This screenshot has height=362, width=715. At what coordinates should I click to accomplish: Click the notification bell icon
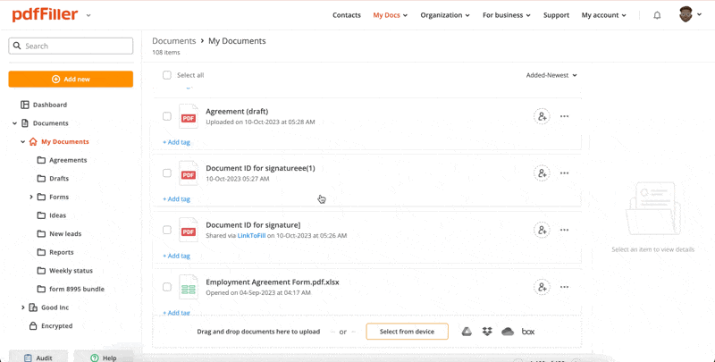pyautogui.click(x=657, y=15)
